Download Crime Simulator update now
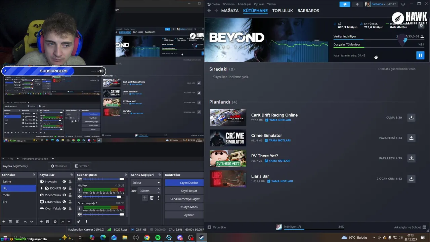Screen dimensions: 430x242 [411, 138]
